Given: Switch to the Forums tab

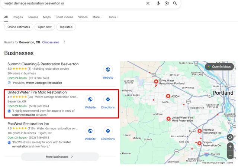Looking at the screenshot, I should coord(33,17).
